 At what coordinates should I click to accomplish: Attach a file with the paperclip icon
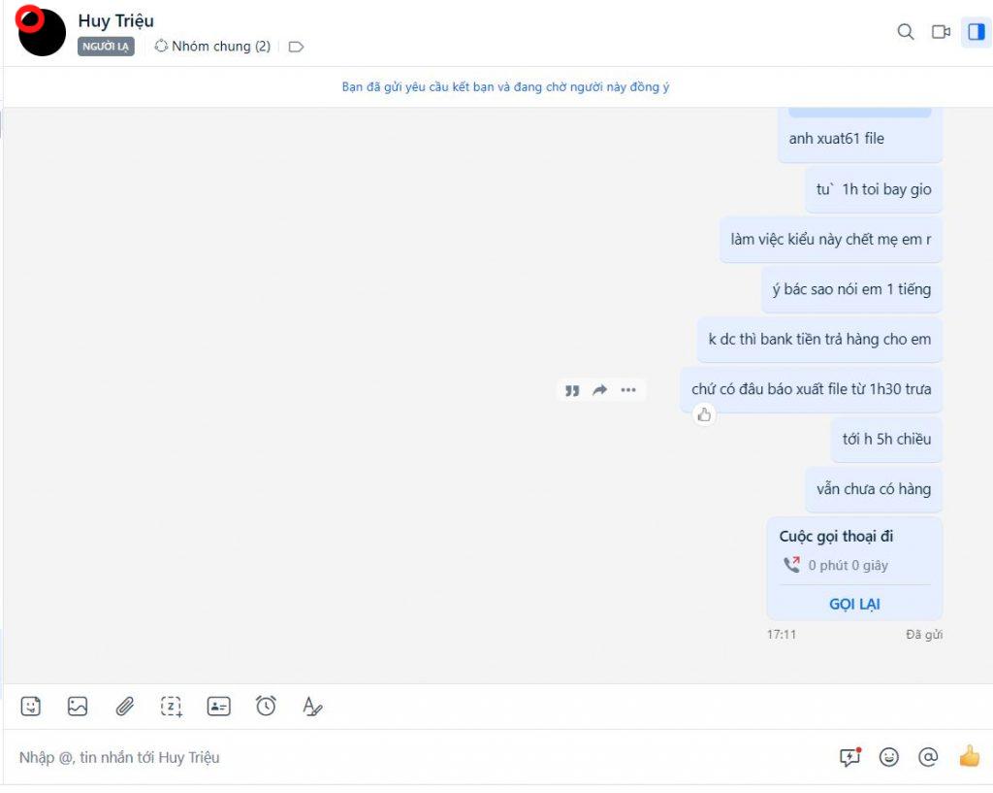point(125,706)
